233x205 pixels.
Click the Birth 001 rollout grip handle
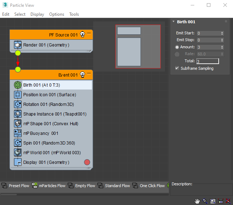(226, 21)
